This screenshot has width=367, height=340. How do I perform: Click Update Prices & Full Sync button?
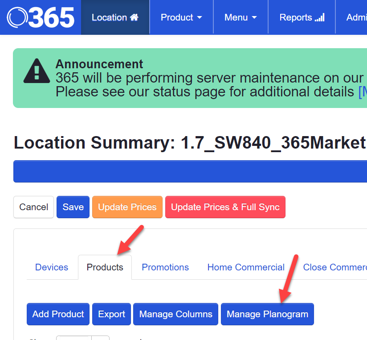coord(225,207)
